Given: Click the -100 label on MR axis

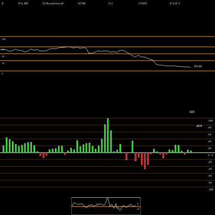Looking at the screenshot, I should pyautogui.click(x=210, y=190).
